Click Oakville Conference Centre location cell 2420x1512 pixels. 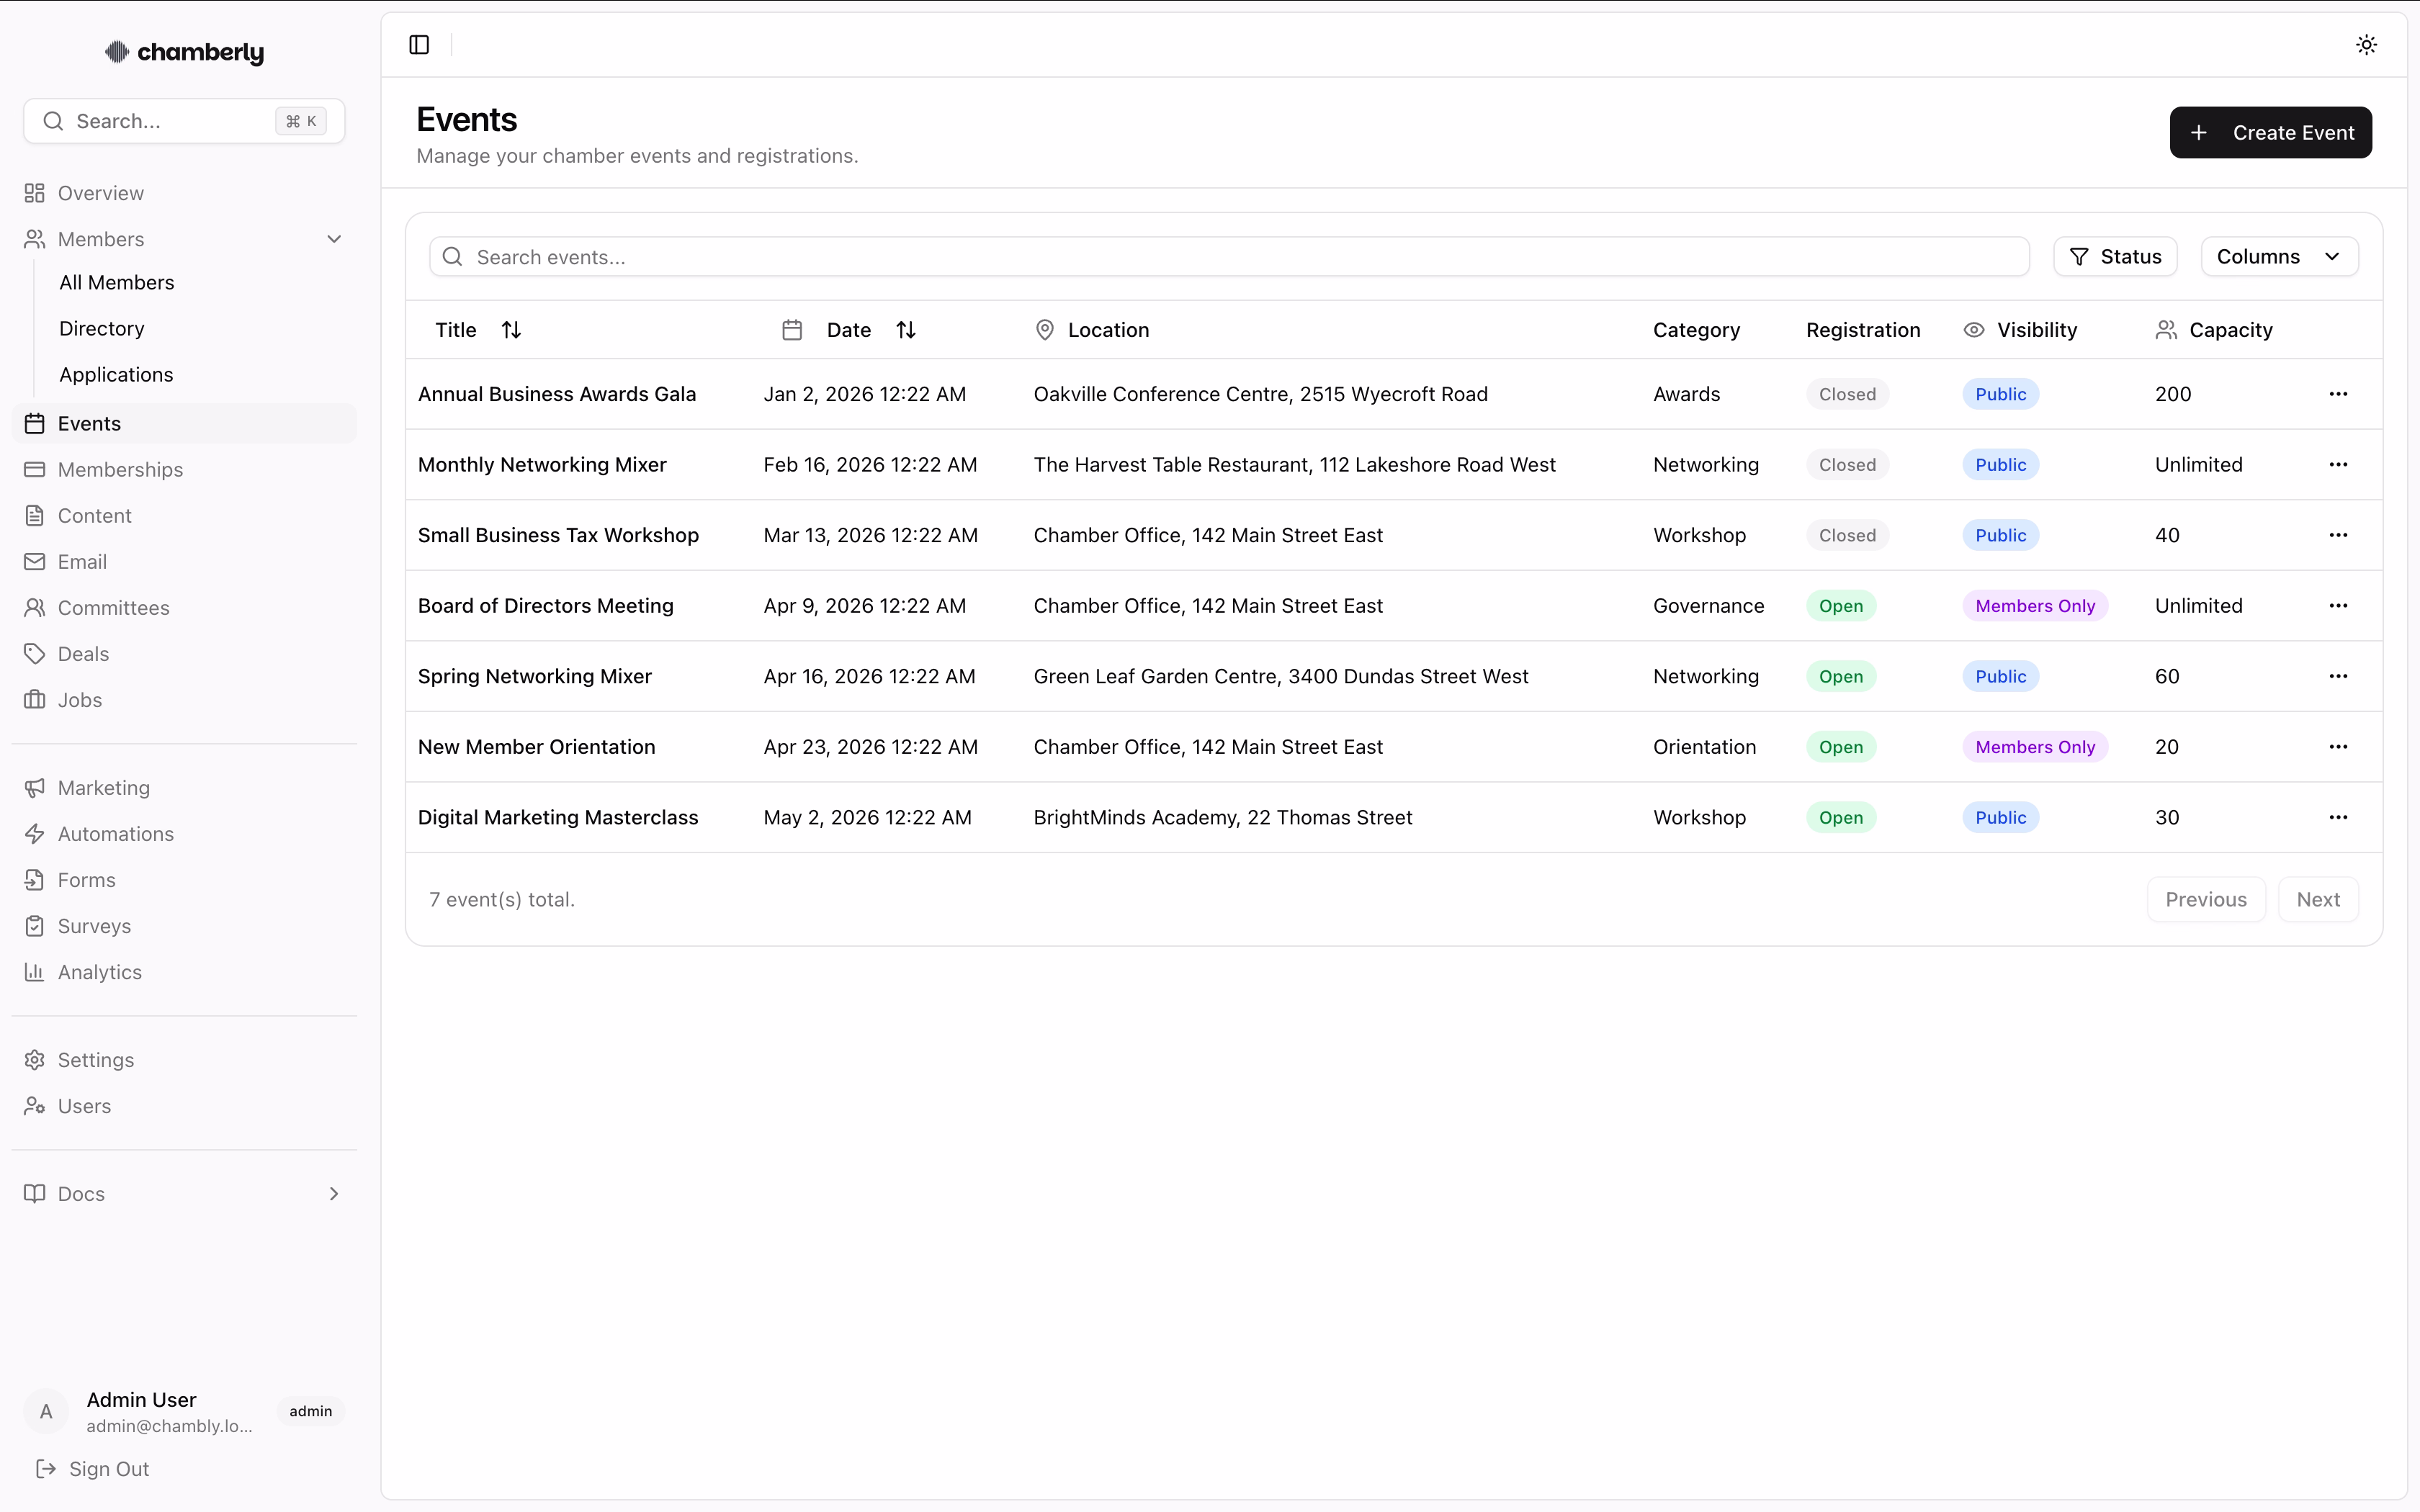1260,394
